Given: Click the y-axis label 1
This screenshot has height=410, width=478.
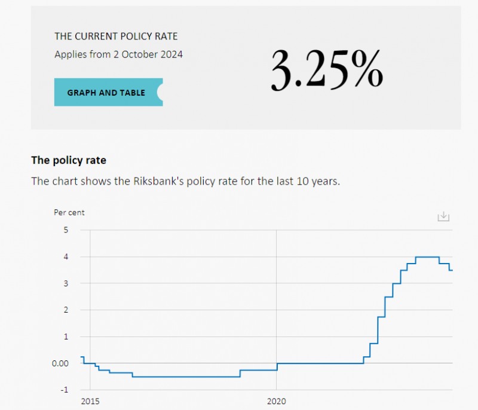Looking at the screenshot, I should tap(66, 337).
